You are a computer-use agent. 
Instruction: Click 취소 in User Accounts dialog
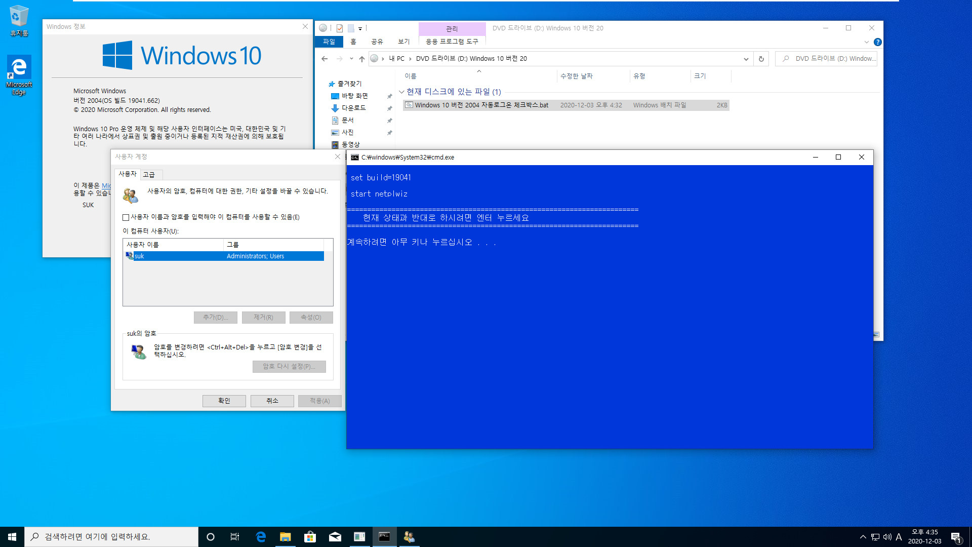(x=272, y=401)
